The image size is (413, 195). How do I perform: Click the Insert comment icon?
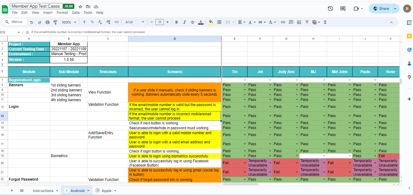click(x=291, y=22)
